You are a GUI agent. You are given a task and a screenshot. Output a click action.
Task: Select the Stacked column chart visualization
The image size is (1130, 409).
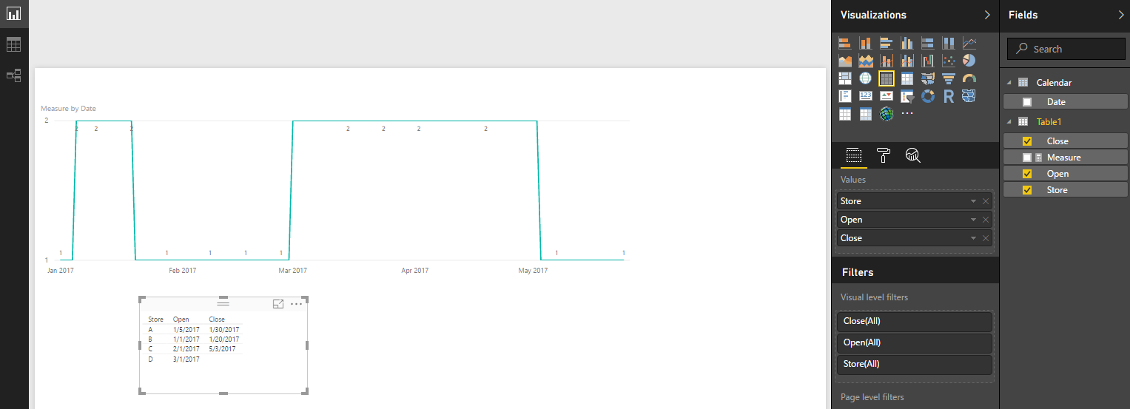tap(866, 43)
